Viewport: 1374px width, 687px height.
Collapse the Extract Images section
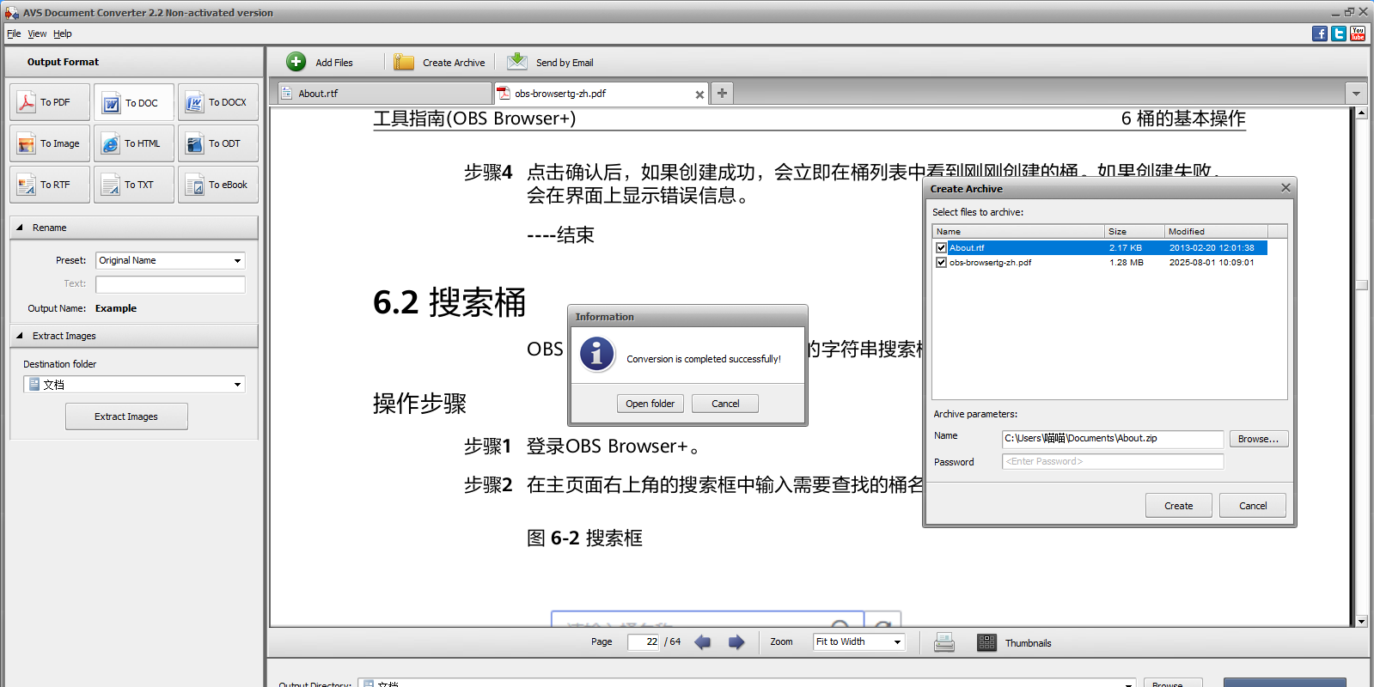(x=20, y=336)
